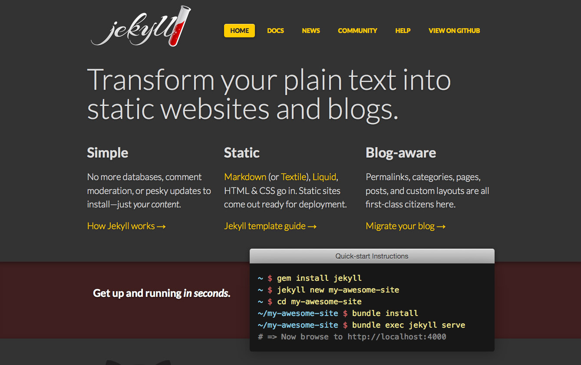Click the 'gem install jekyll' command line
The image size is (581, 365).
click(310, 278)
